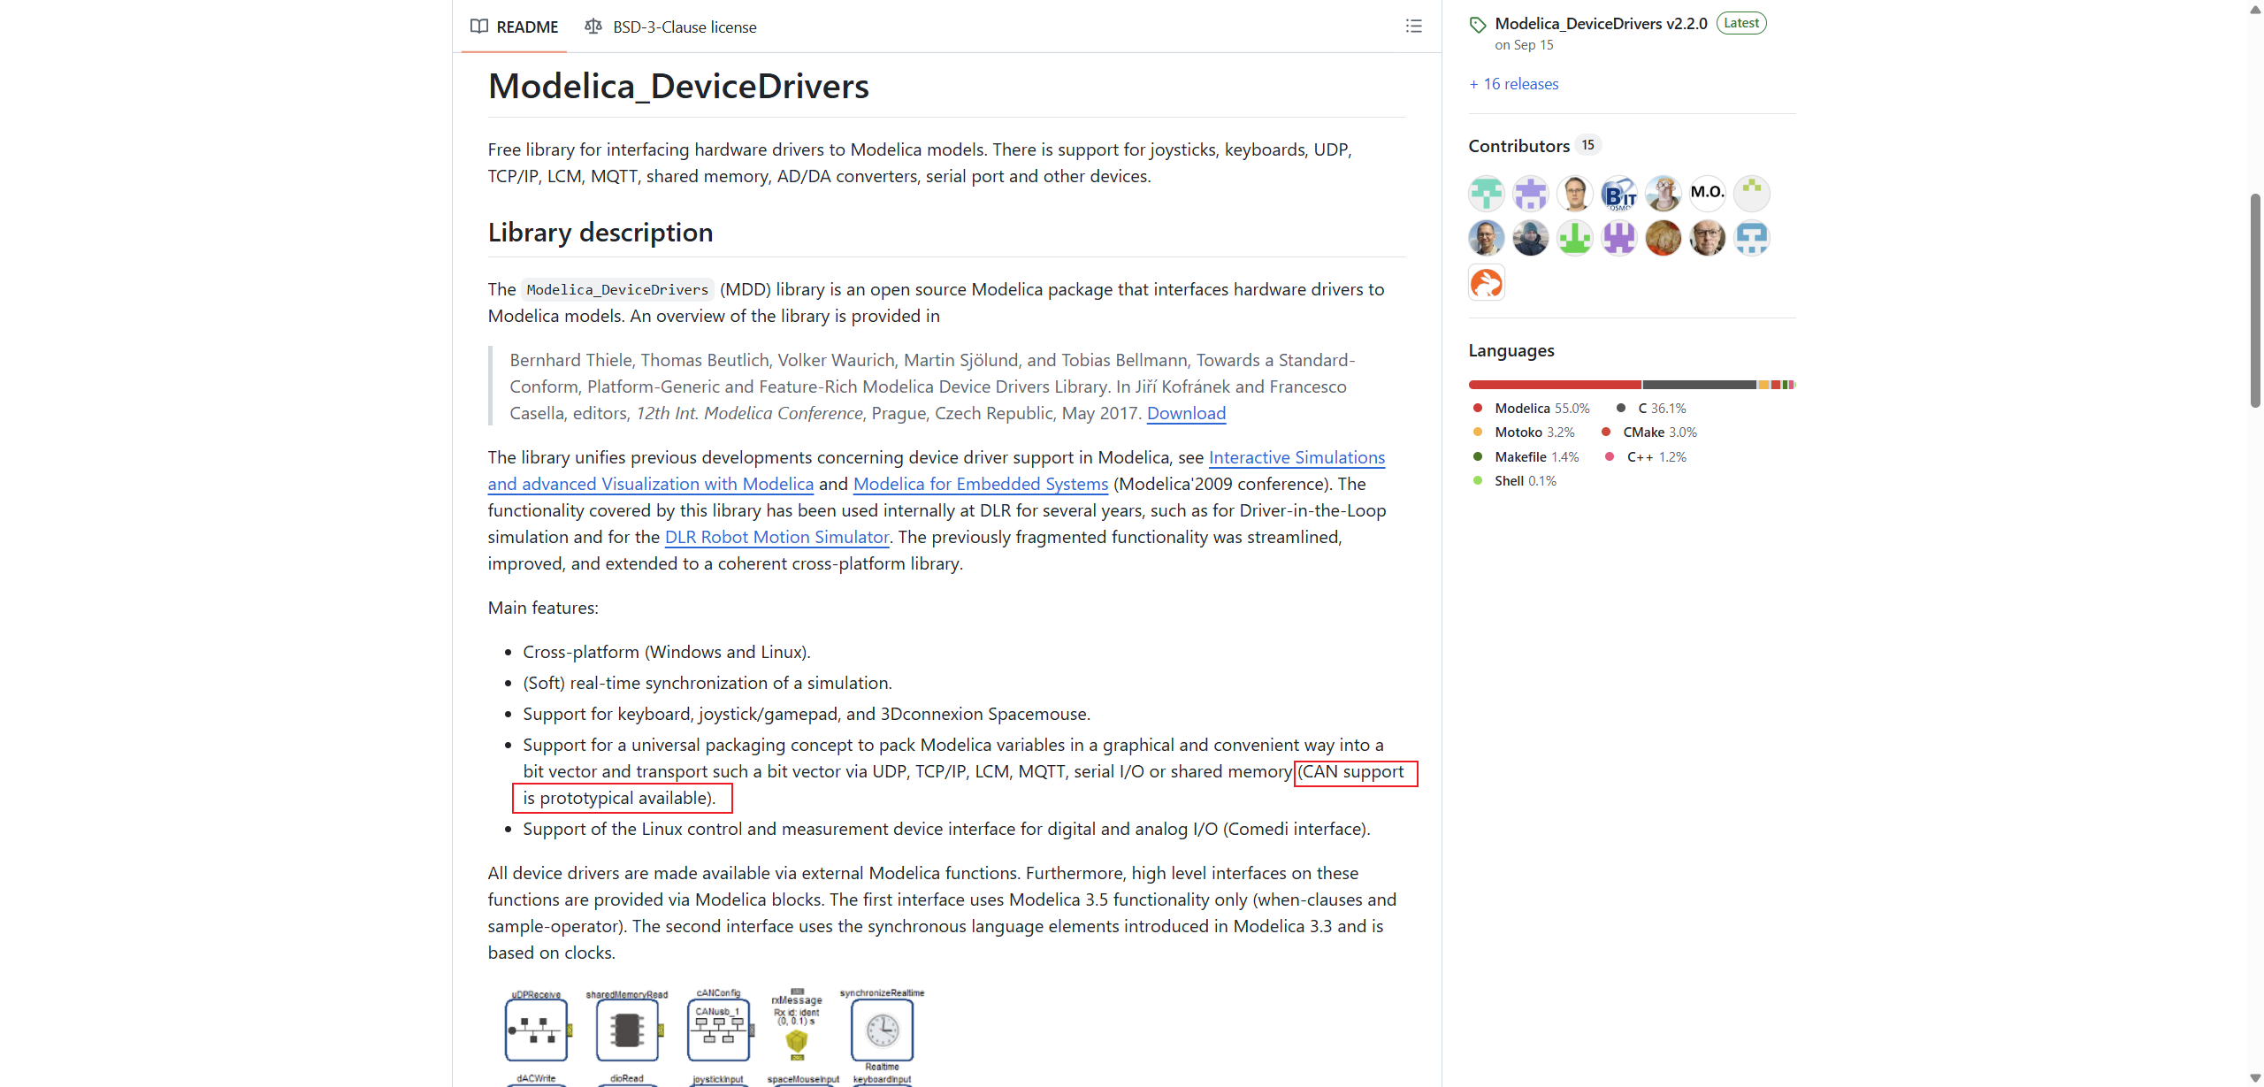2264x1087 pixels.
Task: Switch to the BSD-3-Clause license tab
Action: (x=671, y=27)
